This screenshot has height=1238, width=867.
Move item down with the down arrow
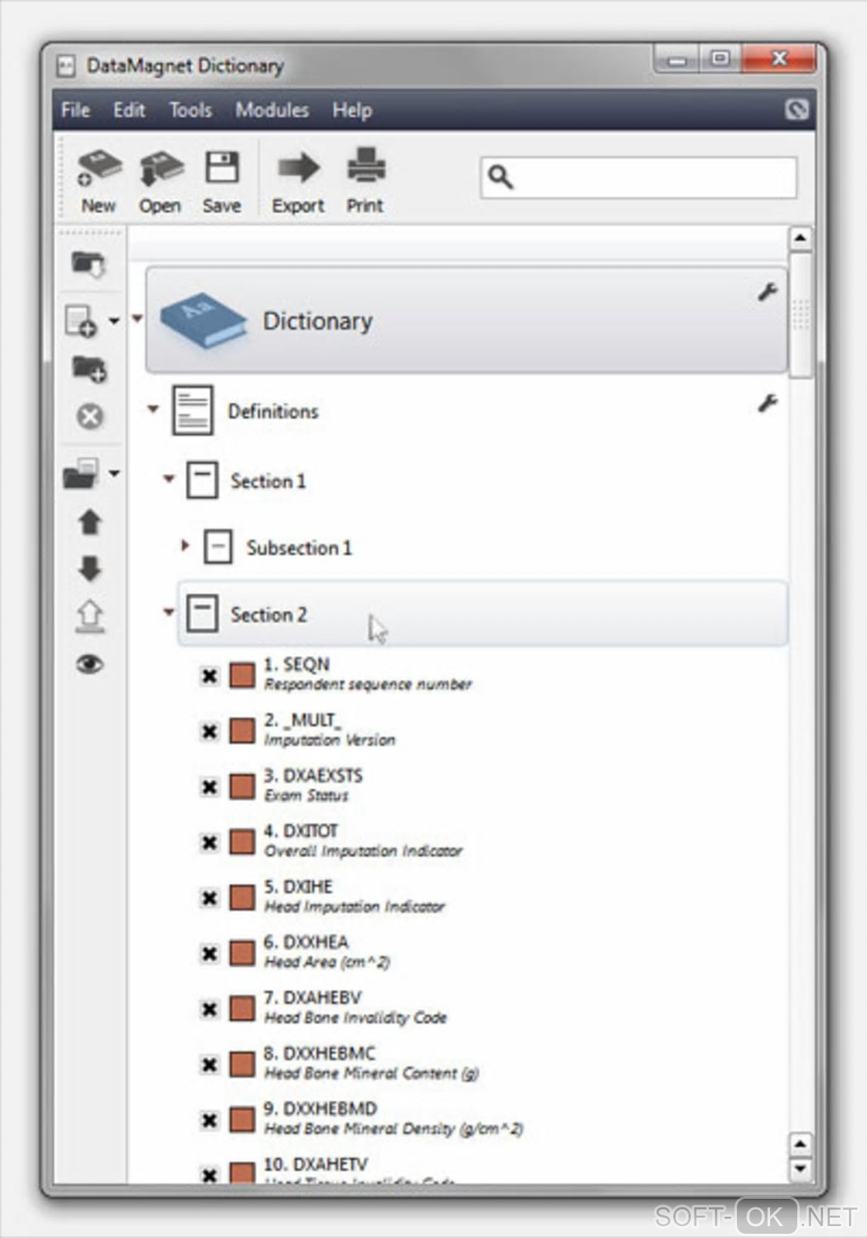[x=90, y=568]
